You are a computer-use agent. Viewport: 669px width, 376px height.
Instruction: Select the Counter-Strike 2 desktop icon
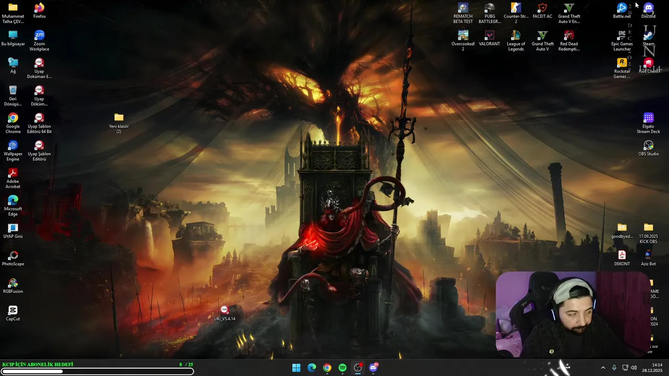[x=516, y=14]
